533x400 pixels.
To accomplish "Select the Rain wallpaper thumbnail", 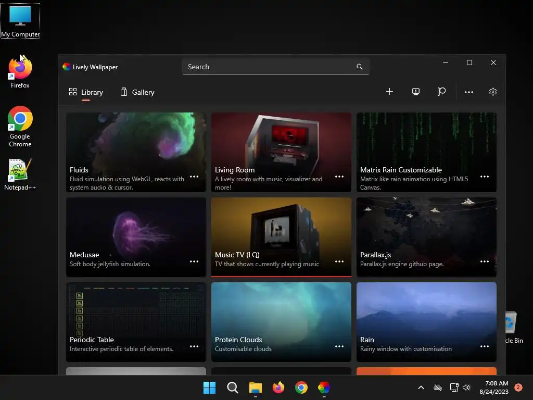I will pos(426,322).
